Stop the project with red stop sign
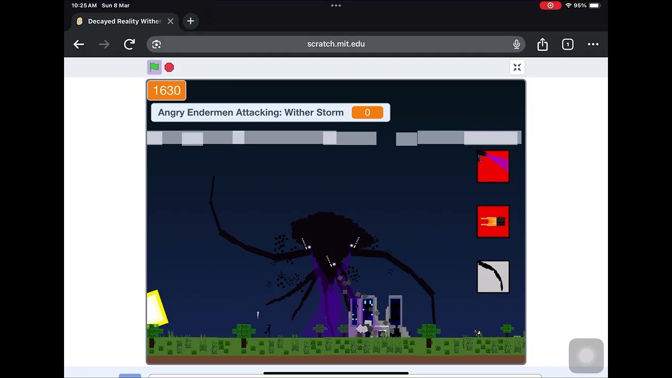Viewport: 672px width, 378px height. [169, 67]
